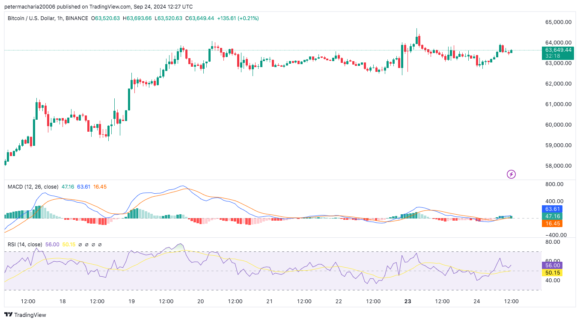Click the 58,000.00 price axis label

[558, 166]
